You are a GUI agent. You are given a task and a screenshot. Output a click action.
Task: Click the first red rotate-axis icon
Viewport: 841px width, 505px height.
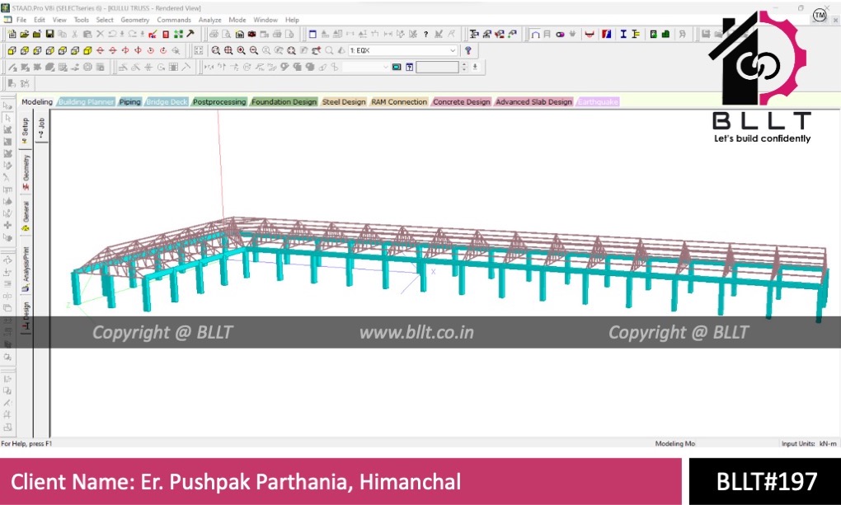(x=100, y=50)
